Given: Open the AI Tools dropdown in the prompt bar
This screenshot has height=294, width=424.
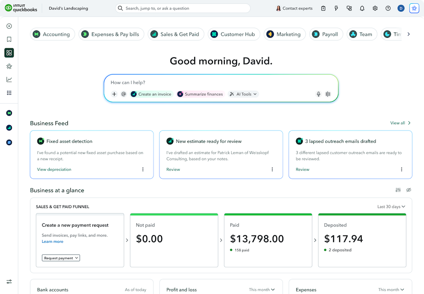Looking at the screenshot, I should 243,94.
